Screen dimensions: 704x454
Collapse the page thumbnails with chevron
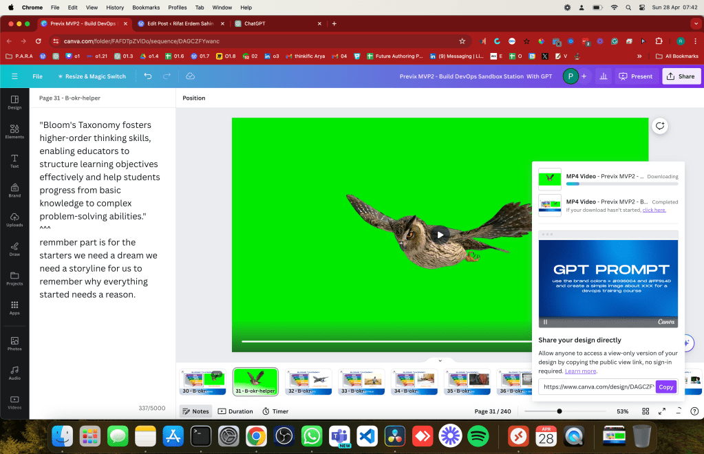click(440, 360)
